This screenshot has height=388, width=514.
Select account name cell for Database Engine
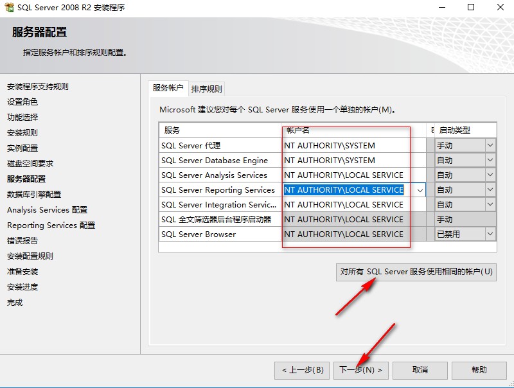tap(354, 160)
